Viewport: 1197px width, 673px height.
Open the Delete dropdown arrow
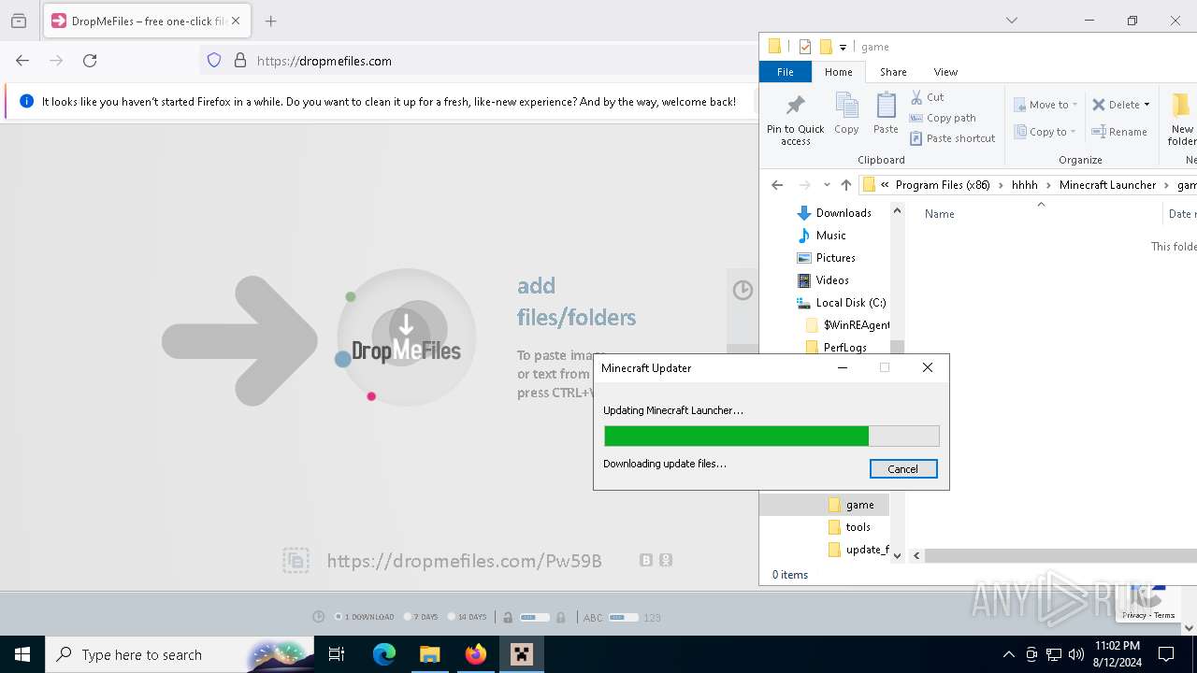(x=1147, y=105)
